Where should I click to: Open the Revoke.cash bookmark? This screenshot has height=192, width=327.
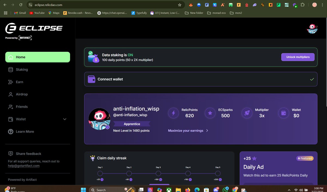pyautogui.click(x=78, y=13)
